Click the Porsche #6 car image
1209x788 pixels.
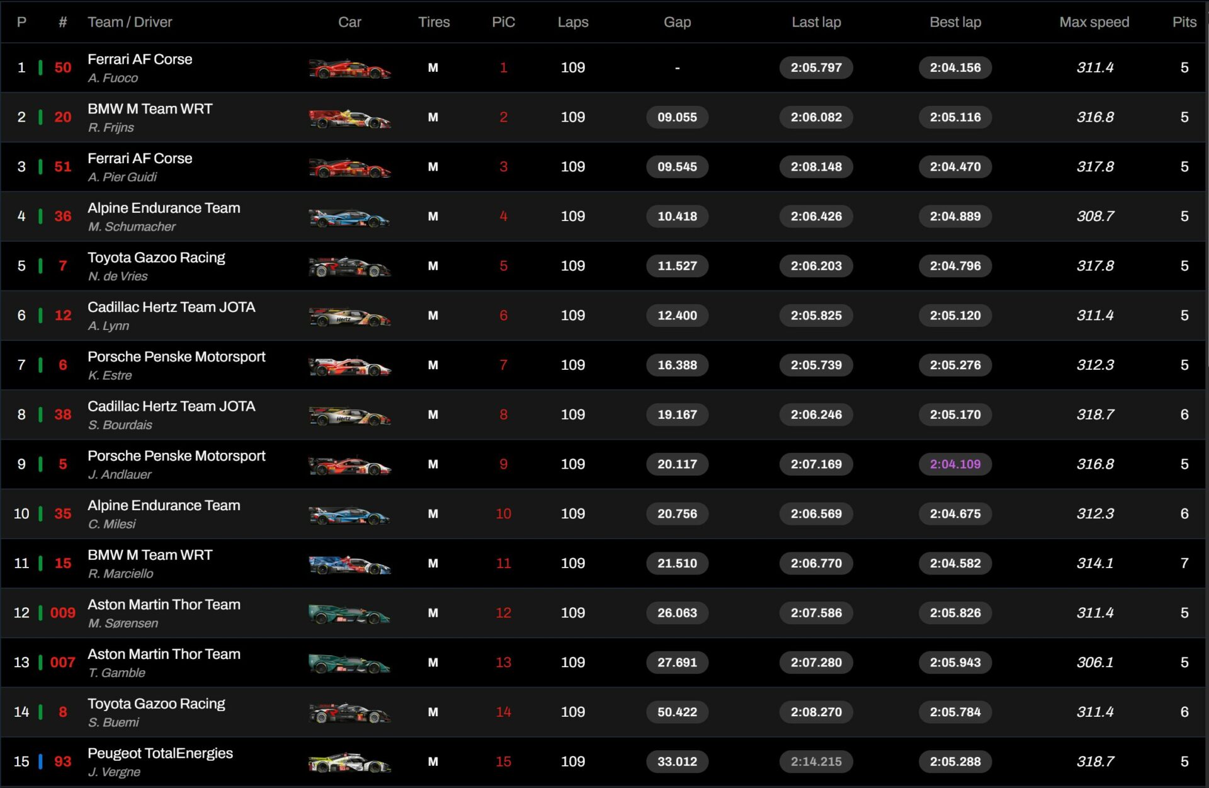point(349,366)
